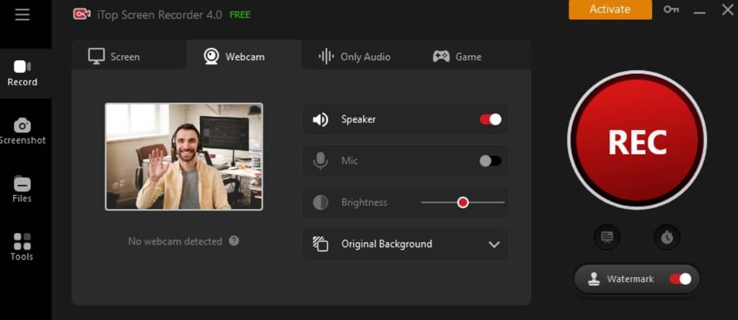The height and width of the screenshot is (320, 738).
Task: Click the brightness half-circle icon
Action: [321, 202]
